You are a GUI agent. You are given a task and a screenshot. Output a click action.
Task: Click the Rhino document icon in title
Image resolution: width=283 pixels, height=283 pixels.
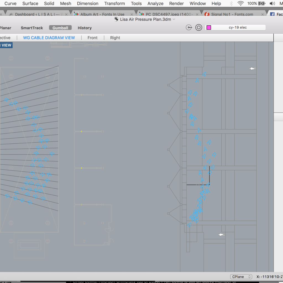click(x=116, y=19)
